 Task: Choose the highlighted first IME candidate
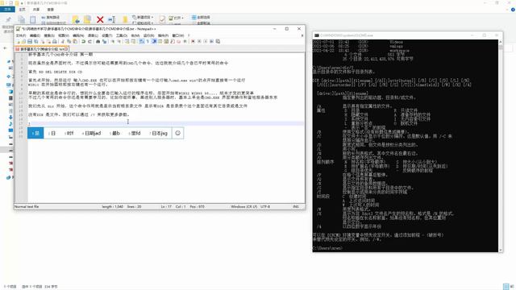point(35,133)
